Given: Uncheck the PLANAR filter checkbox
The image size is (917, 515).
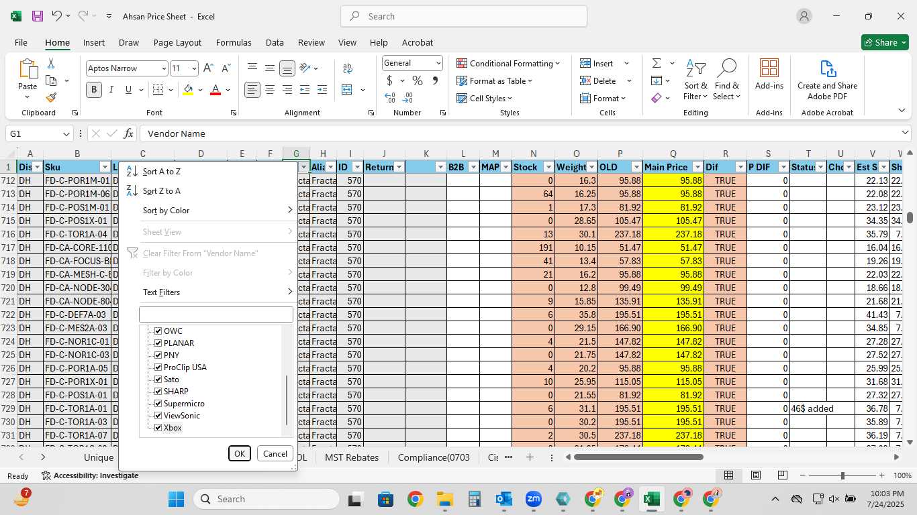Looking at the screenshot, I should [158, 343].
